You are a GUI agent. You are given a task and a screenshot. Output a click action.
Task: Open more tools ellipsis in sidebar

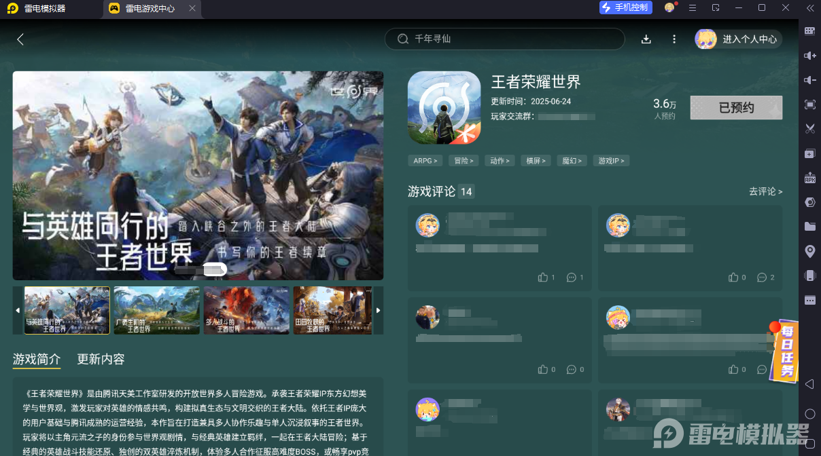point(809,300)
